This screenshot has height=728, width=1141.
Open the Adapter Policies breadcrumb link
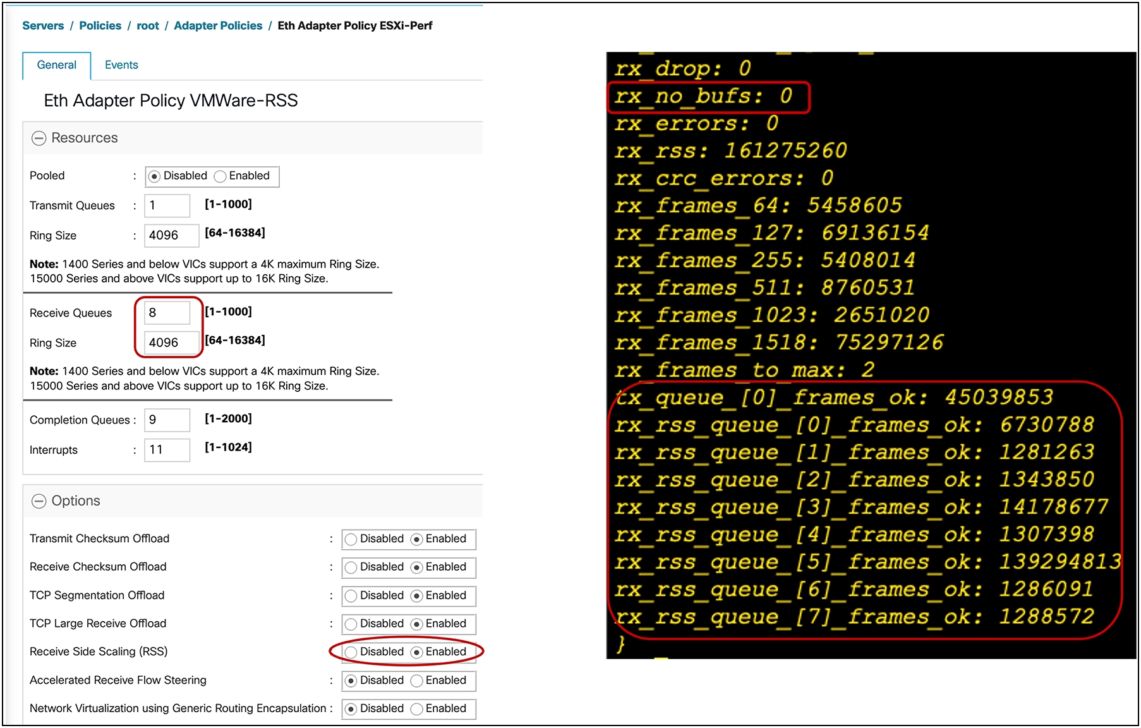click(218, 26)
